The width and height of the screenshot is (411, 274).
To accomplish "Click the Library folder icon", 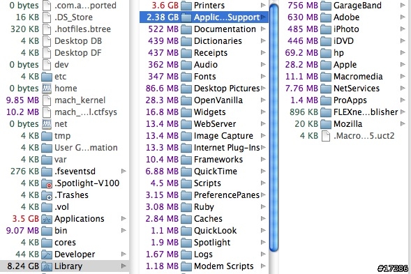I will point(47,266).
